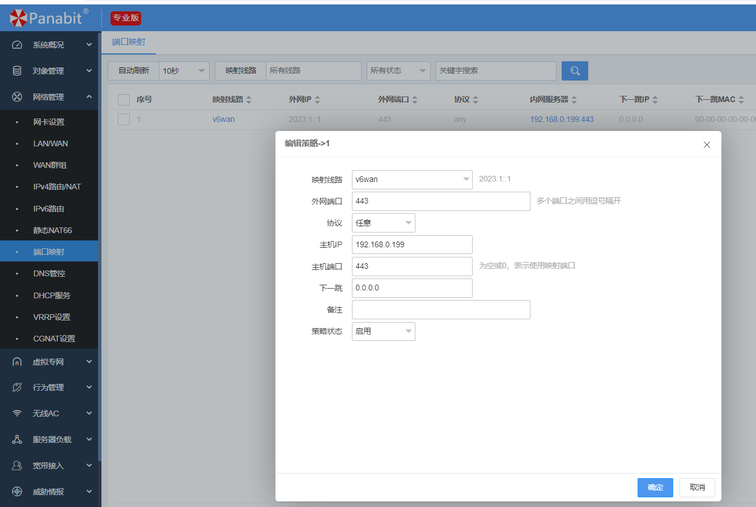The height and width of the screenshot is (507, 756).
Task: Toggle the select-all header checkbox
Action: coord(124,100)
